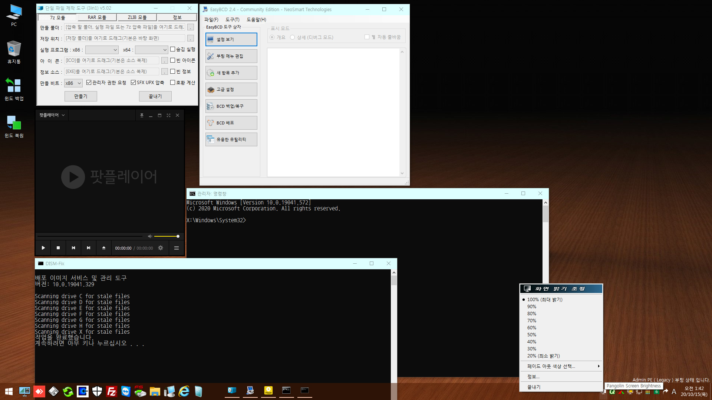Viewport: 712px width, 400px height.
Task: Switch to the ZLIB 모듈 tab
Action: point(137,17)
